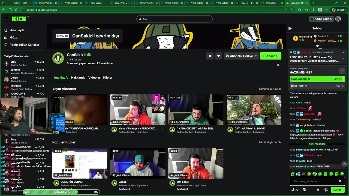349x196 pixels.
Task: Open Chips channel in followed list
Action: tap(24, 79)
